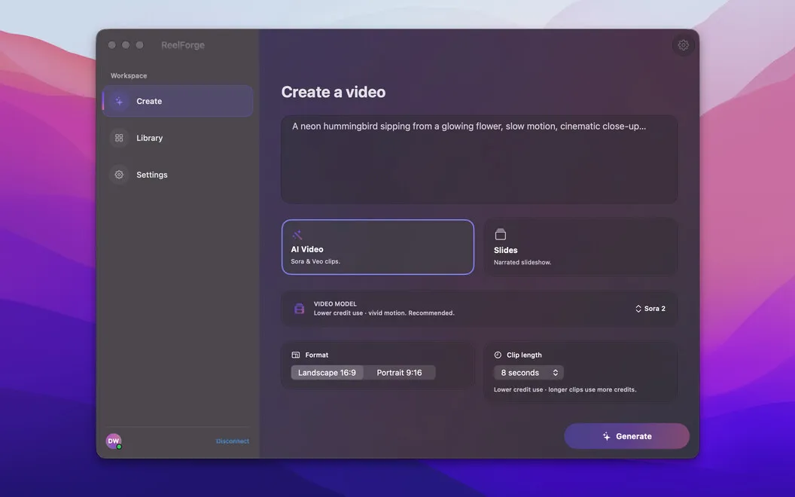Viewport: 795px width, 497px height.
Task: Click the Format label text
Action: [x=316, y=355]
